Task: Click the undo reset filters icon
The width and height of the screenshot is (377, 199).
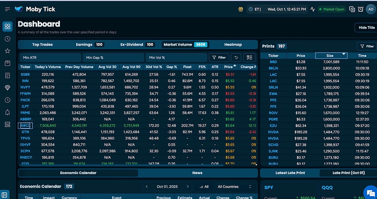Action: pyautogui.click(x=236, y=58)
